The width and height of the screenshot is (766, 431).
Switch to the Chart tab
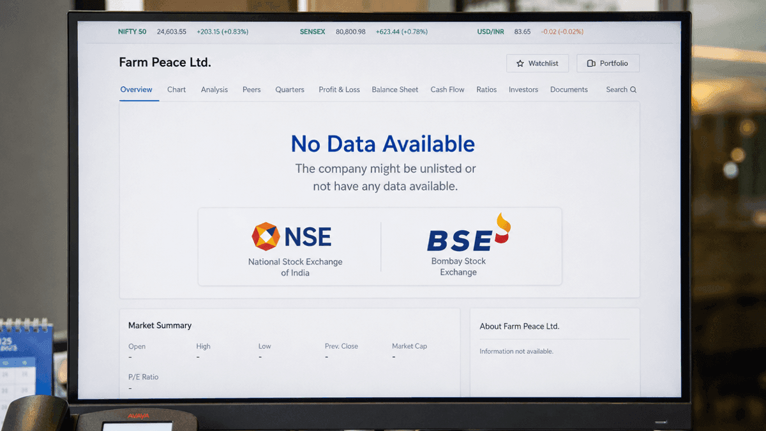coord(177,89)
